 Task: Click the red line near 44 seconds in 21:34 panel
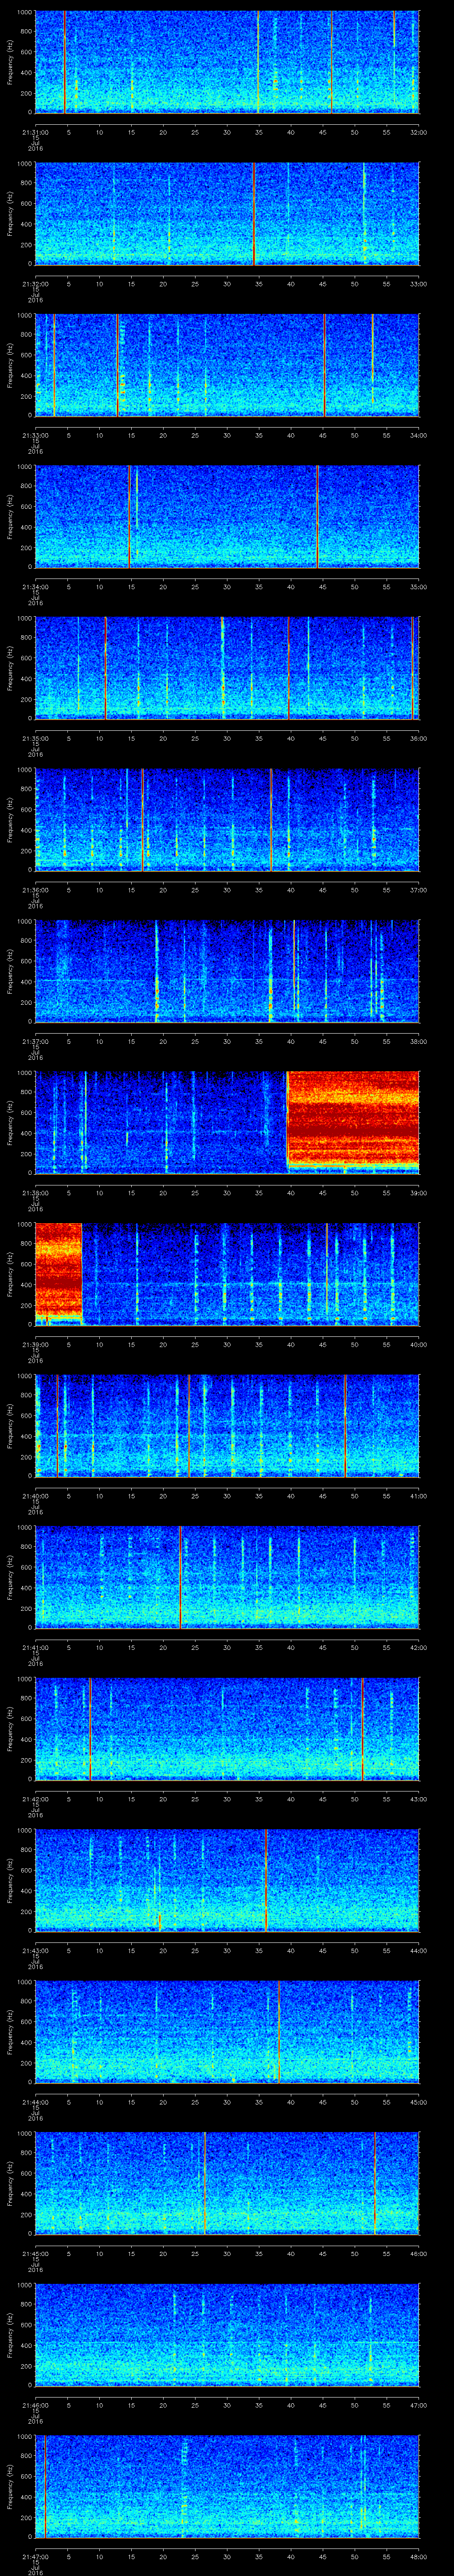click(317, 517)
